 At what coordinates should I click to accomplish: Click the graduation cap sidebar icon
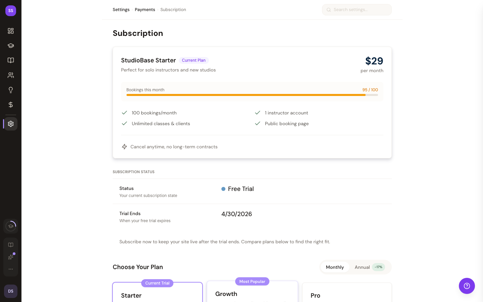point(11,46)
